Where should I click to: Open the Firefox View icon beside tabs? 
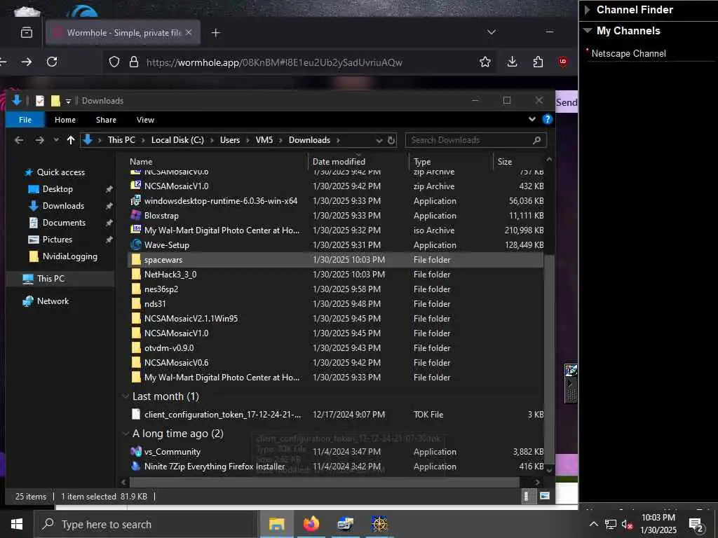(x=27, y=32)
